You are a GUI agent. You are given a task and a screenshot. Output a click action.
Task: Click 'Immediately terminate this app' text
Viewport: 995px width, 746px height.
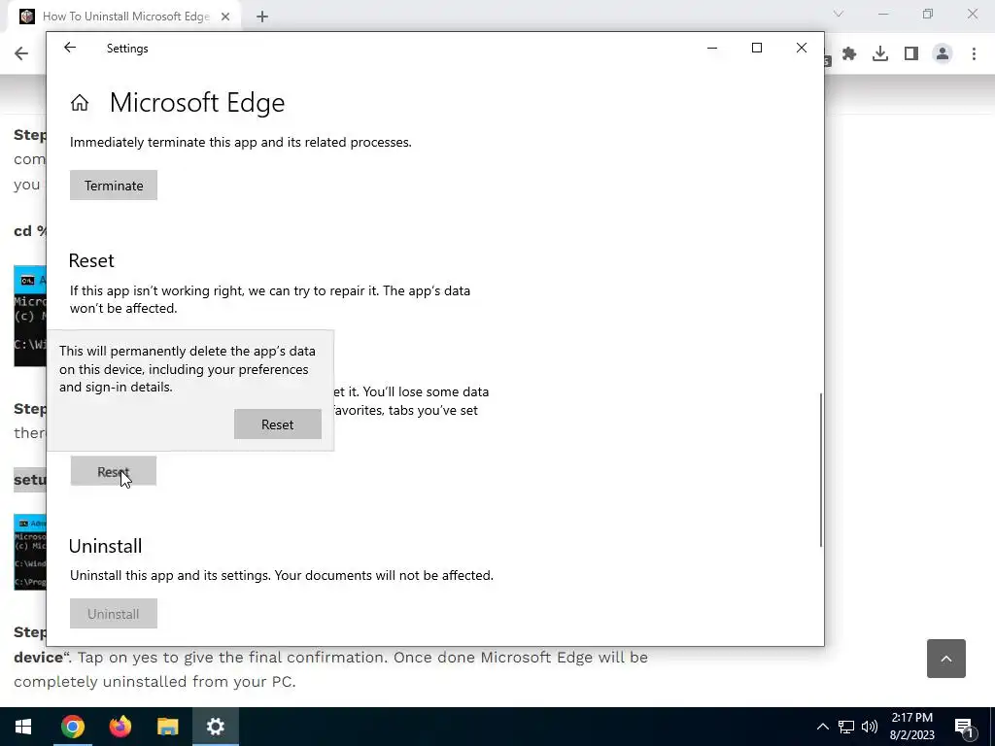(x=241, y=142)
